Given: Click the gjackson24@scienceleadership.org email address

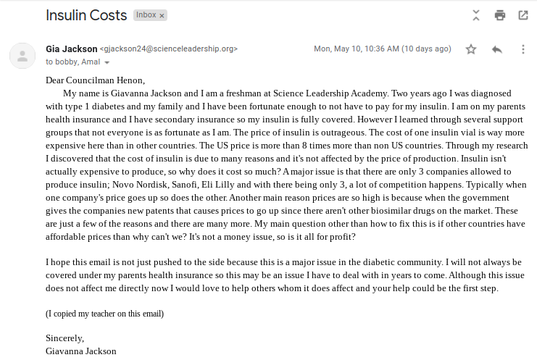Looking at the screenshot, I should pyautogui.click(x=168, y=49).
